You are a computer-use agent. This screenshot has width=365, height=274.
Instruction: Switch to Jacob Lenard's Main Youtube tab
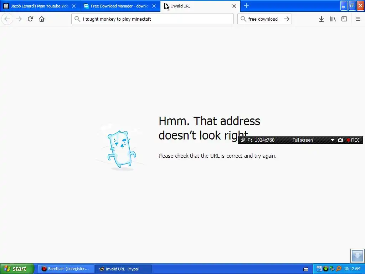coord(40,6)
